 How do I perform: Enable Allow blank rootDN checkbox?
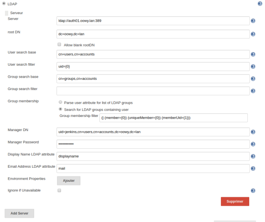(x=59, y=45)
